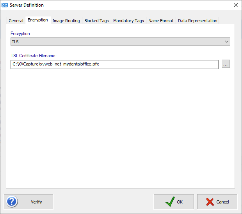
Task: Browse for certificate file with ellipsis button
Action: (226, 64)
